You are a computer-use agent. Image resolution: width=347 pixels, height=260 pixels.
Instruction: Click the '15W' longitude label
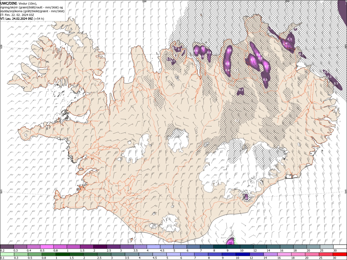(287, 1)
